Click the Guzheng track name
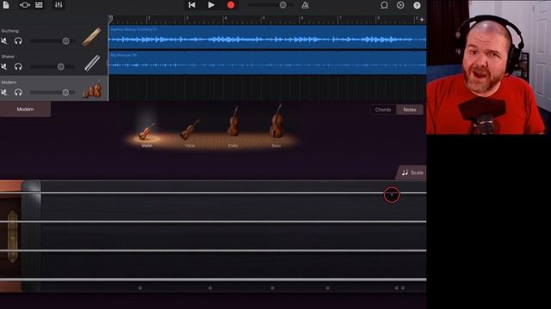Image resolution: width=551 pixels, height=309 pixels. [9, 31]
